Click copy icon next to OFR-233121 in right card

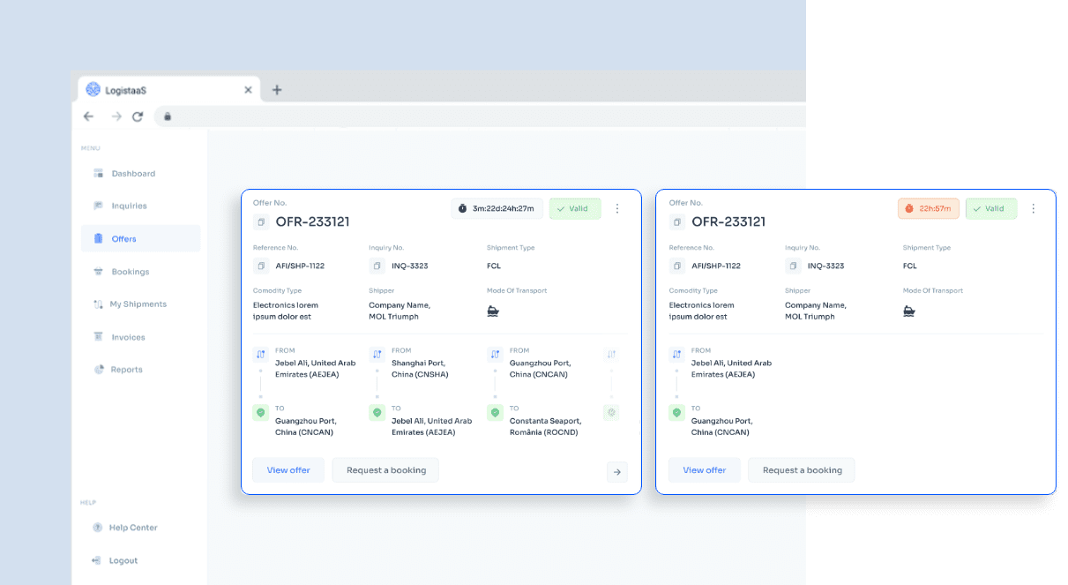677,221
